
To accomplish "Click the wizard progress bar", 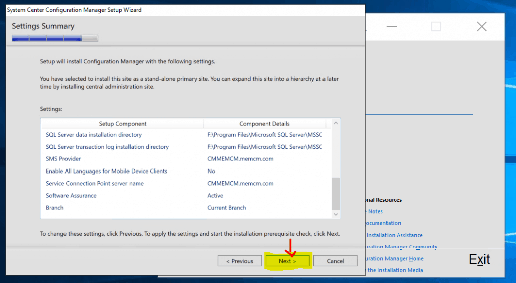I will [x=55, y=38].
